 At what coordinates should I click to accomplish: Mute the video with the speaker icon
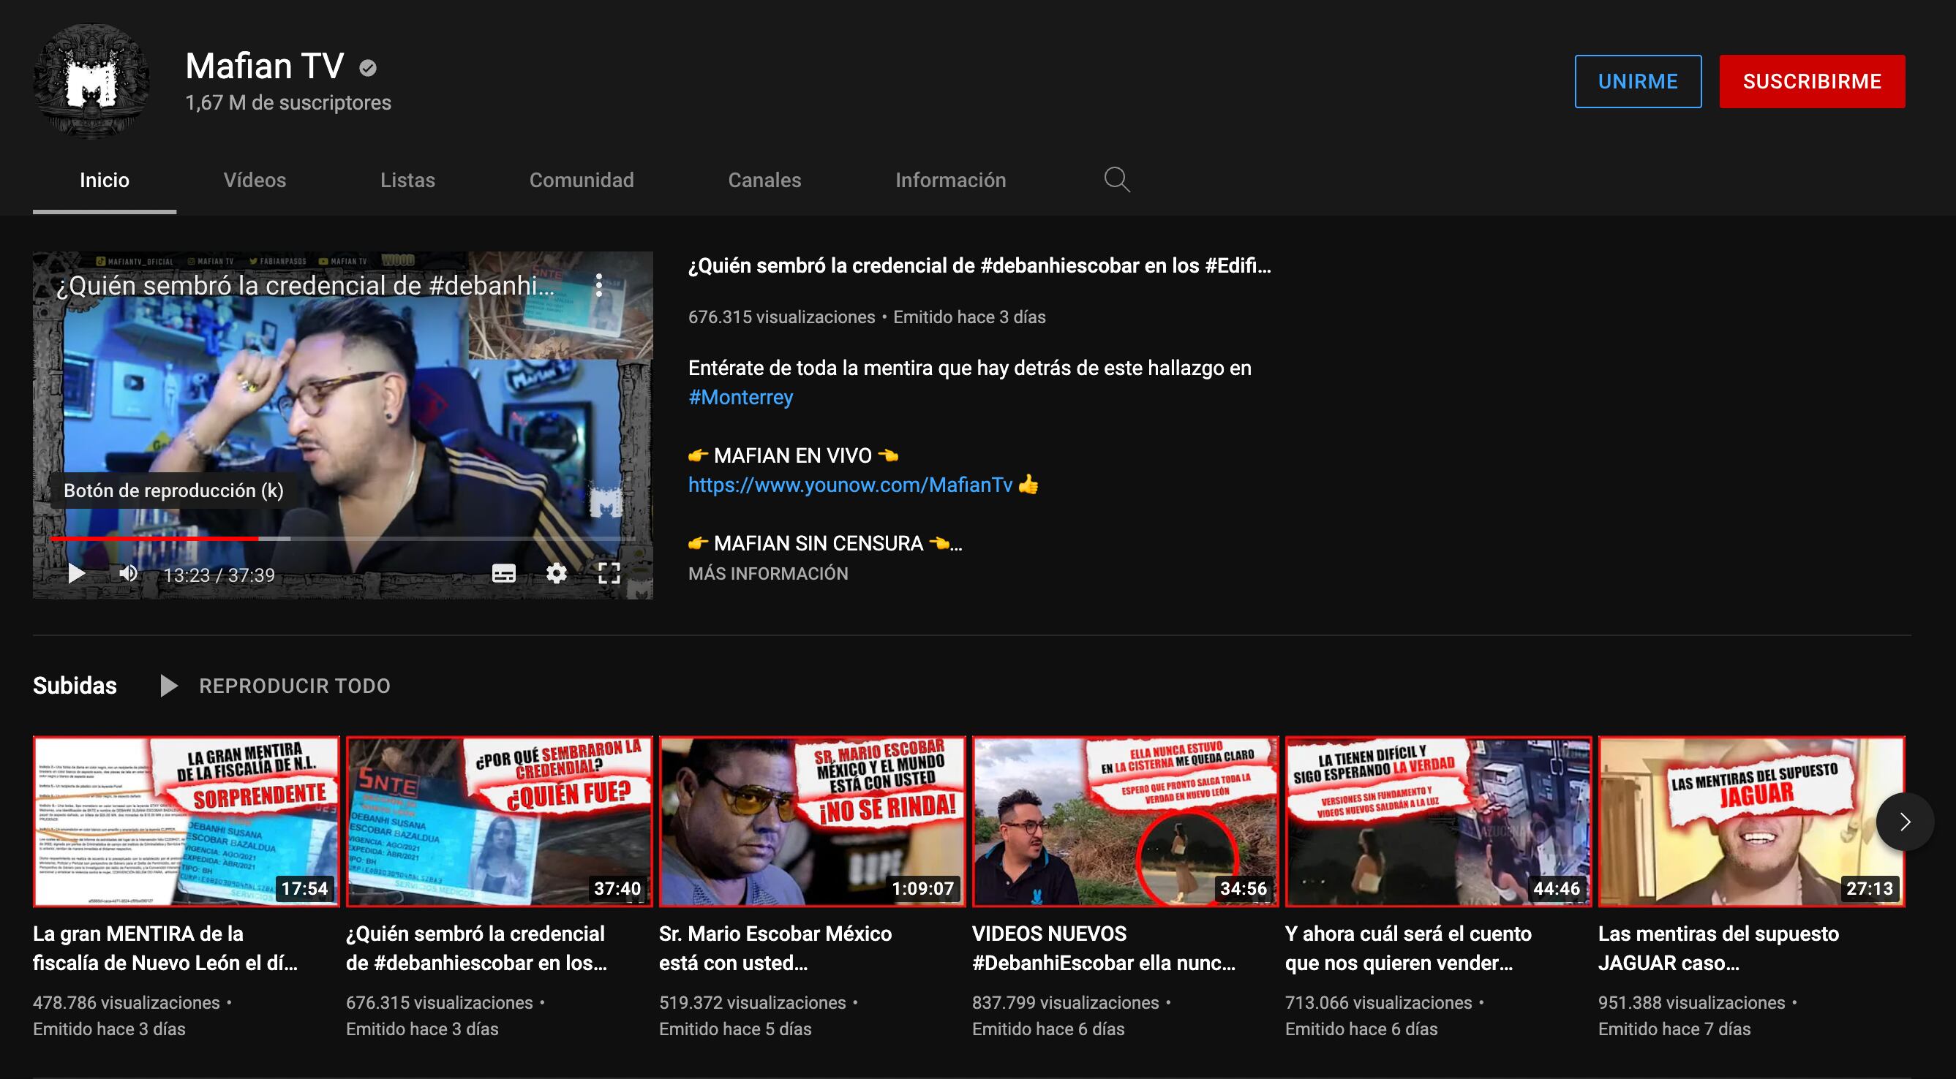(128, 574)
